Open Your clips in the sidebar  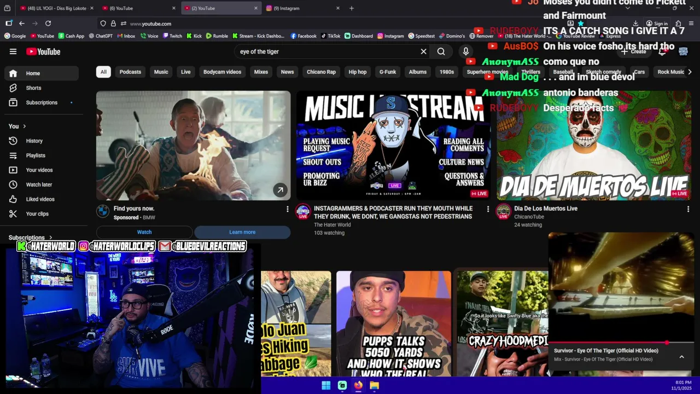point(42,214)
